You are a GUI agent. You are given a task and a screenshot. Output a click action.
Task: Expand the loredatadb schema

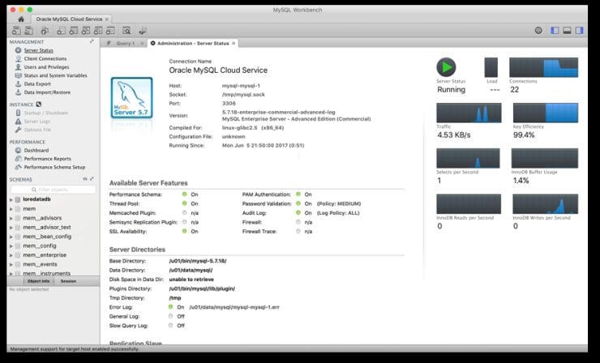coord(11,199)
